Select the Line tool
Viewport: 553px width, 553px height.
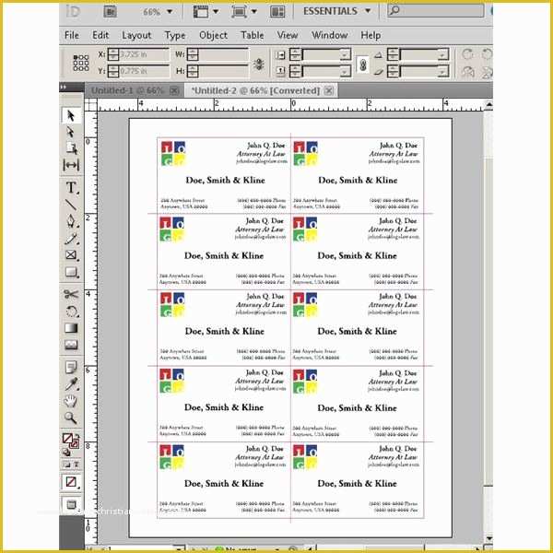point(71,205)
